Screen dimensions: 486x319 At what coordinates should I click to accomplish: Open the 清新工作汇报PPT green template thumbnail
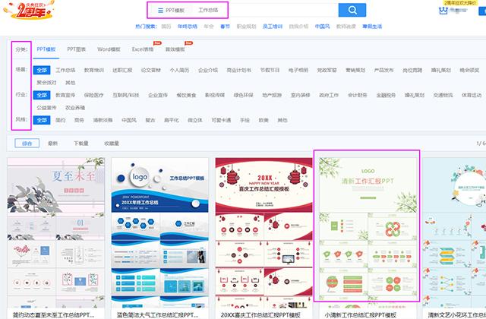click(368, 232)
